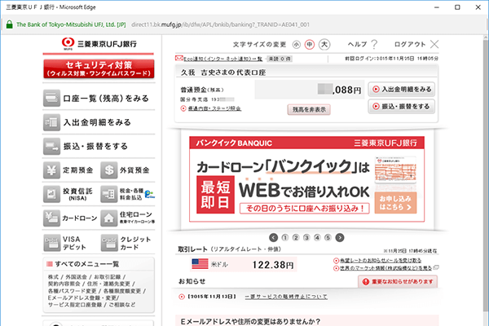Click the クレジットカード icon
The width and height of the screenshot is (489, 326).
[x=109, y=243]
